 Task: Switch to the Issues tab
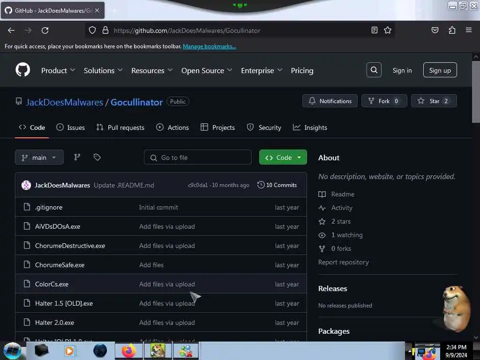click(71, 127)
